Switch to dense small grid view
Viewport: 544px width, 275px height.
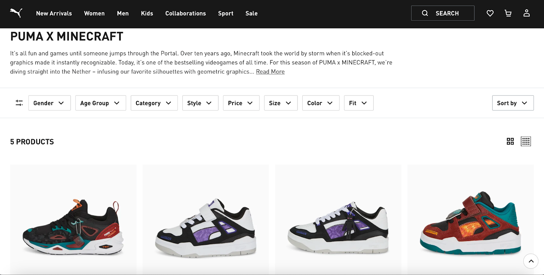526,141
